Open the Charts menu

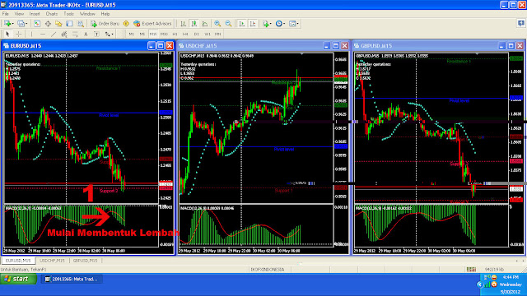point(51,14)
